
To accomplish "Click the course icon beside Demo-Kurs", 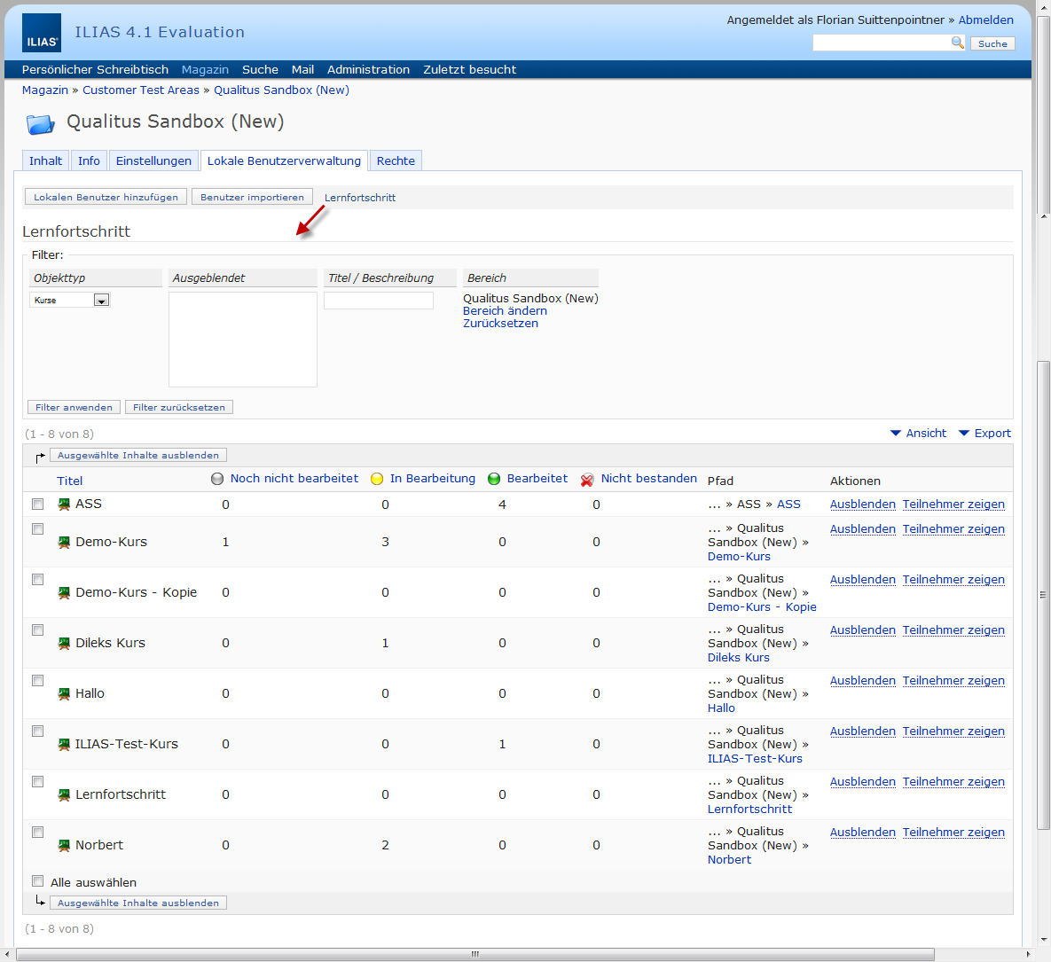I will (64, 543).
